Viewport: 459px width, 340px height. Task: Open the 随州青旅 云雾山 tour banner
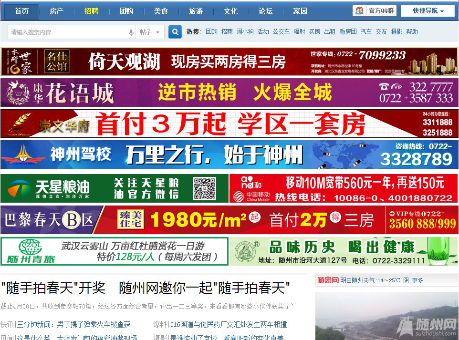(x=115, y=251)
